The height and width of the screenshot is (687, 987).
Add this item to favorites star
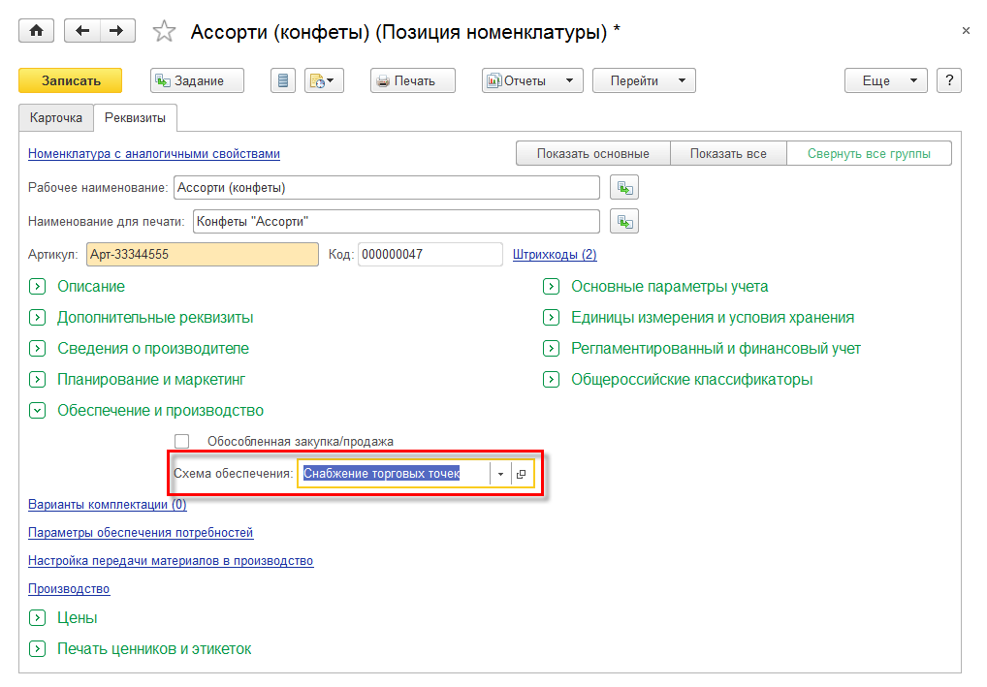click(x=165, y=32)
